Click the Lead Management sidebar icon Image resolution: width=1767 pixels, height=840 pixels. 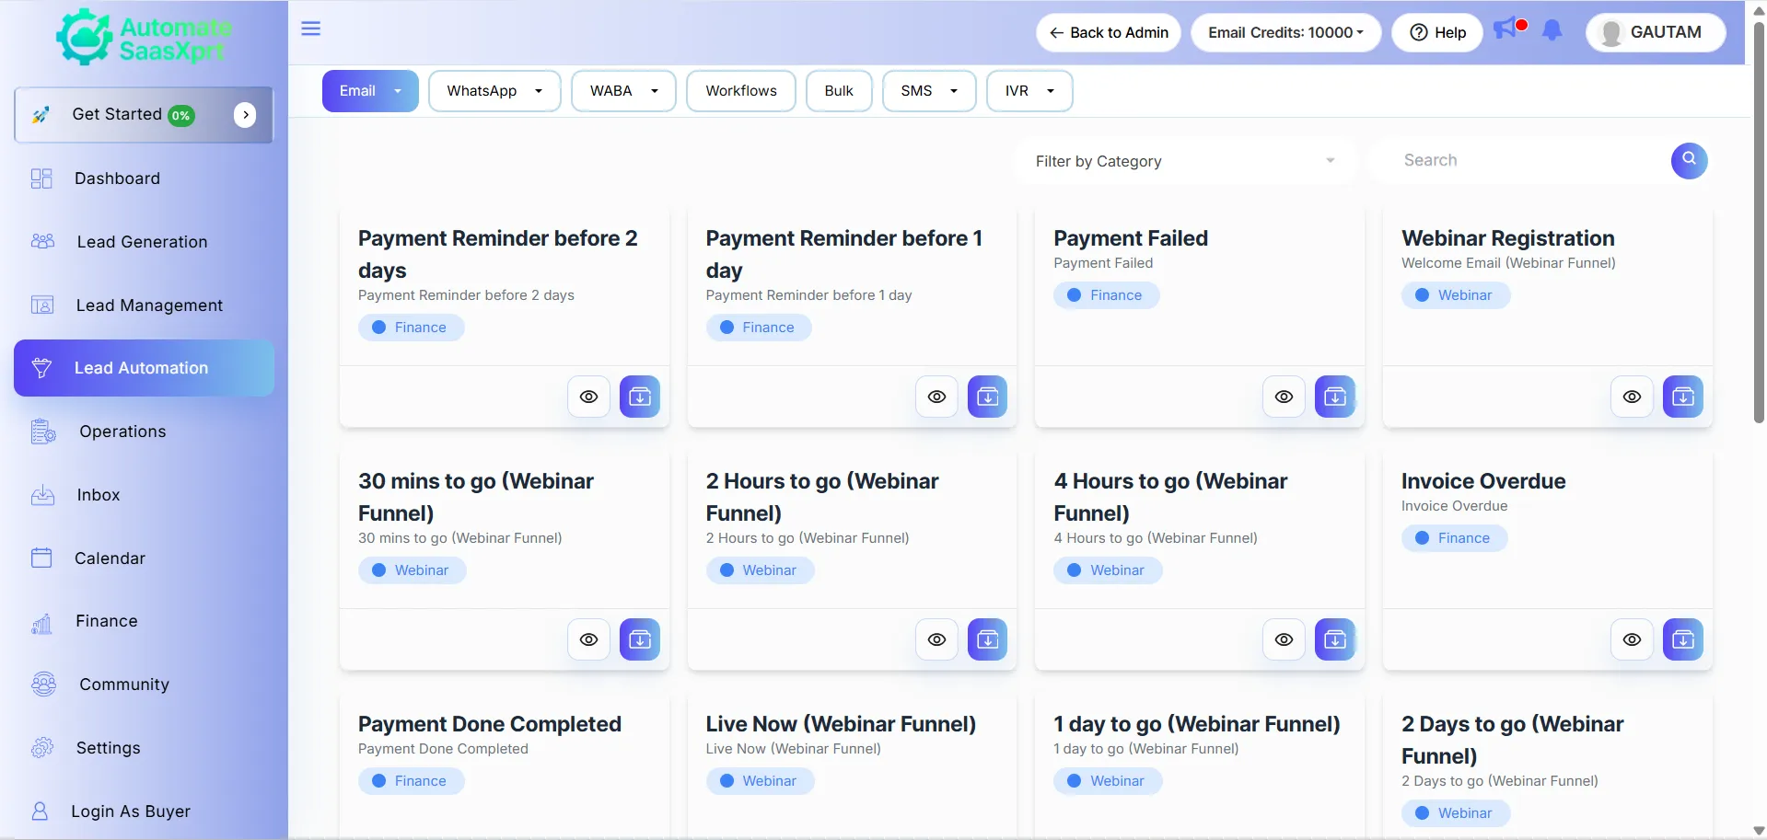pos(42,305)
